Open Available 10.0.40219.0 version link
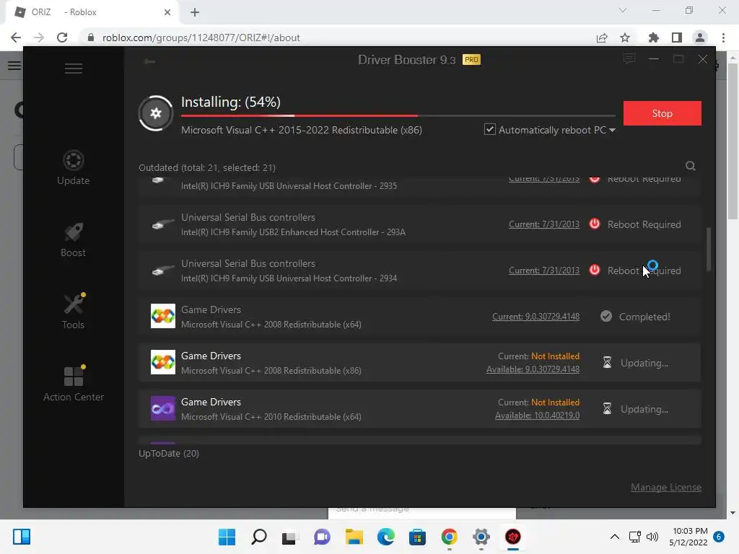Viewport: 739px width, 554px height. tap(537, 415)
